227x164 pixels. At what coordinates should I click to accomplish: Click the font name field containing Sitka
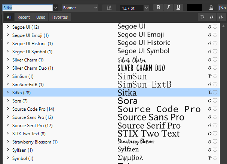[28, 8]
